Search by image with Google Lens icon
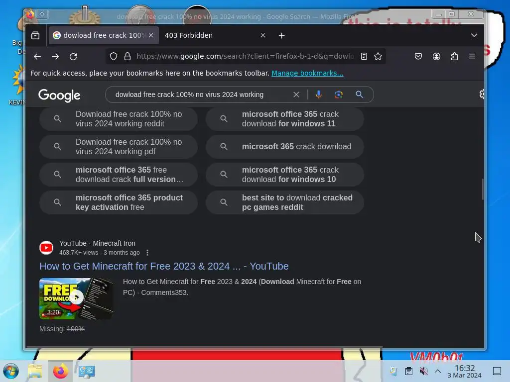The height and width of the screenshot is (382, 510). pos(339,95)
